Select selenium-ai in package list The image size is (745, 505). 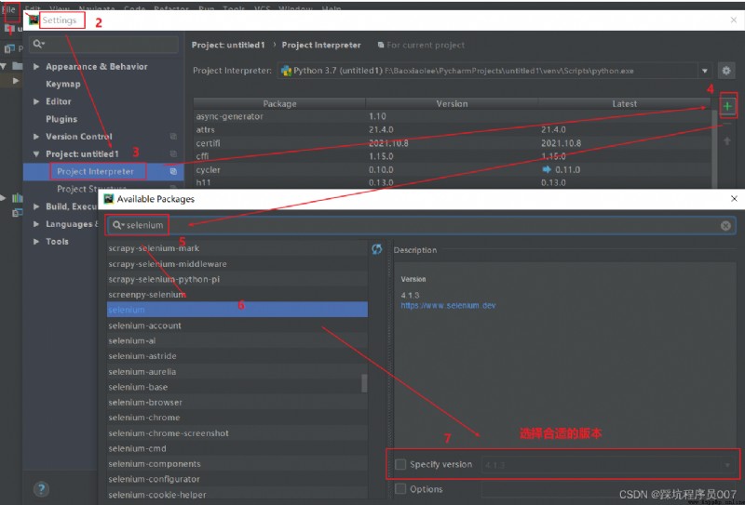click(237, 340)
